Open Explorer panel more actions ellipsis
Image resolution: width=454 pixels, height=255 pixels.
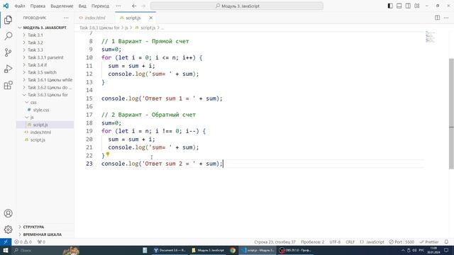click(x=66, y=18)
